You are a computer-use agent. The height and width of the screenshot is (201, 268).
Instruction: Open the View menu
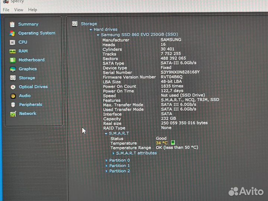click(19, 10)
